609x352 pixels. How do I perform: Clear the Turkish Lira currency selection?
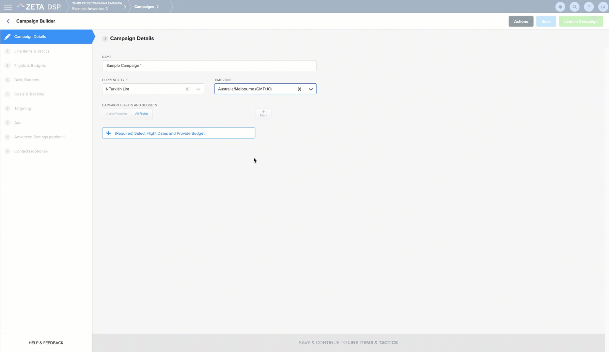point(187,89)
